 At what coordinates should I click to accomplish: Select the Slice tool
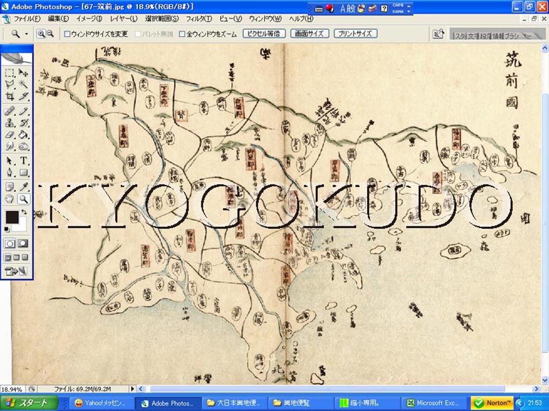coord(24,96)
